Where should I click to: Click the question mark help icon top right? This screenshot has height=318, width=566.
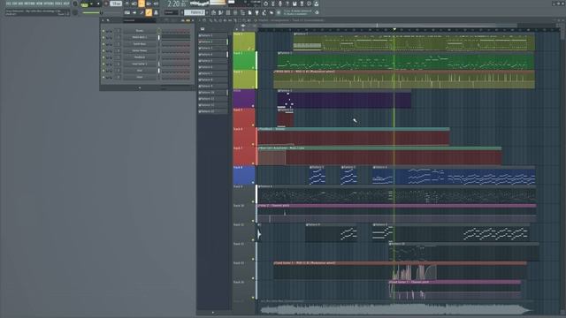[287, 4]
